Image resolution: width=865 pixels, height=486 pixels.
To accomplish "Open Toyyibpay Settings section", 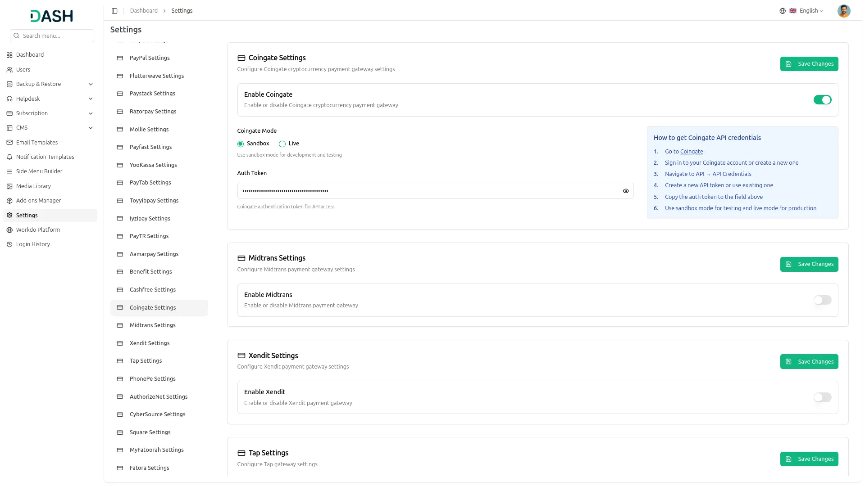I will point(159,201).
